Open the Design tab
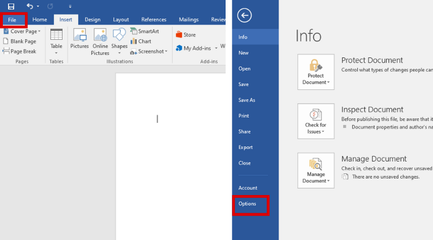The width and height of the screenshot is (433, 240). tap(92, 19)
